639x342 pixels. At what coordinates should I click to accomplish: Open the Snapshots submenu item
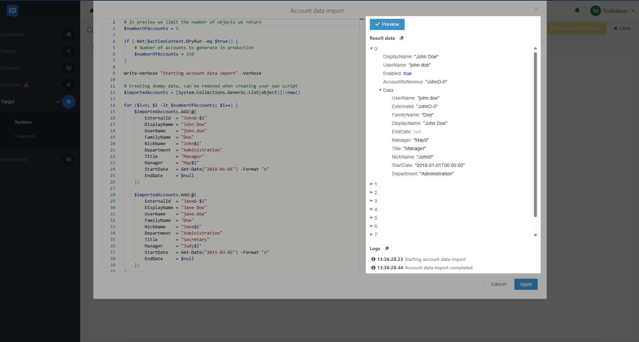point(25,136)
